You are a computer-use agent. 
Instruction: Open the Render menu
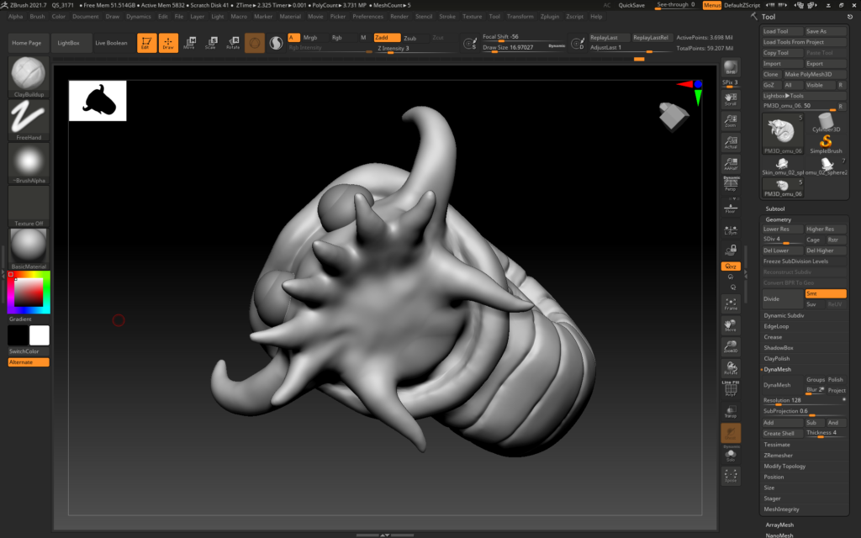[x=399, y=17]
